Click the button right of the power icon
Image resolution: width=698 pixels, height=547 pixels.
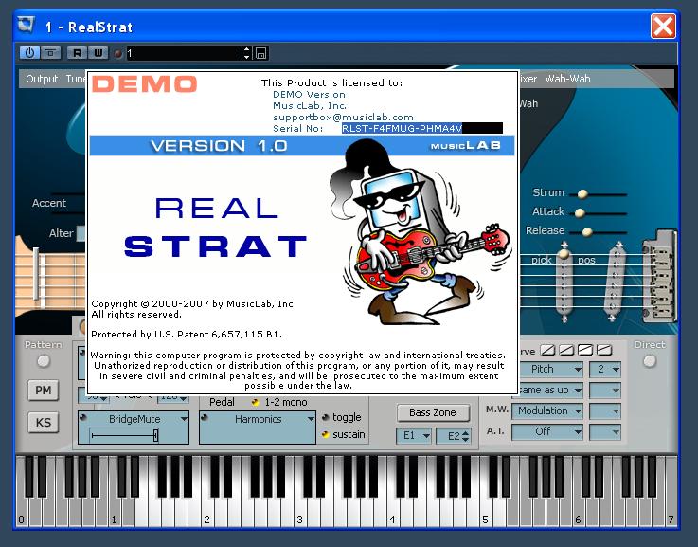pos(51,53)
